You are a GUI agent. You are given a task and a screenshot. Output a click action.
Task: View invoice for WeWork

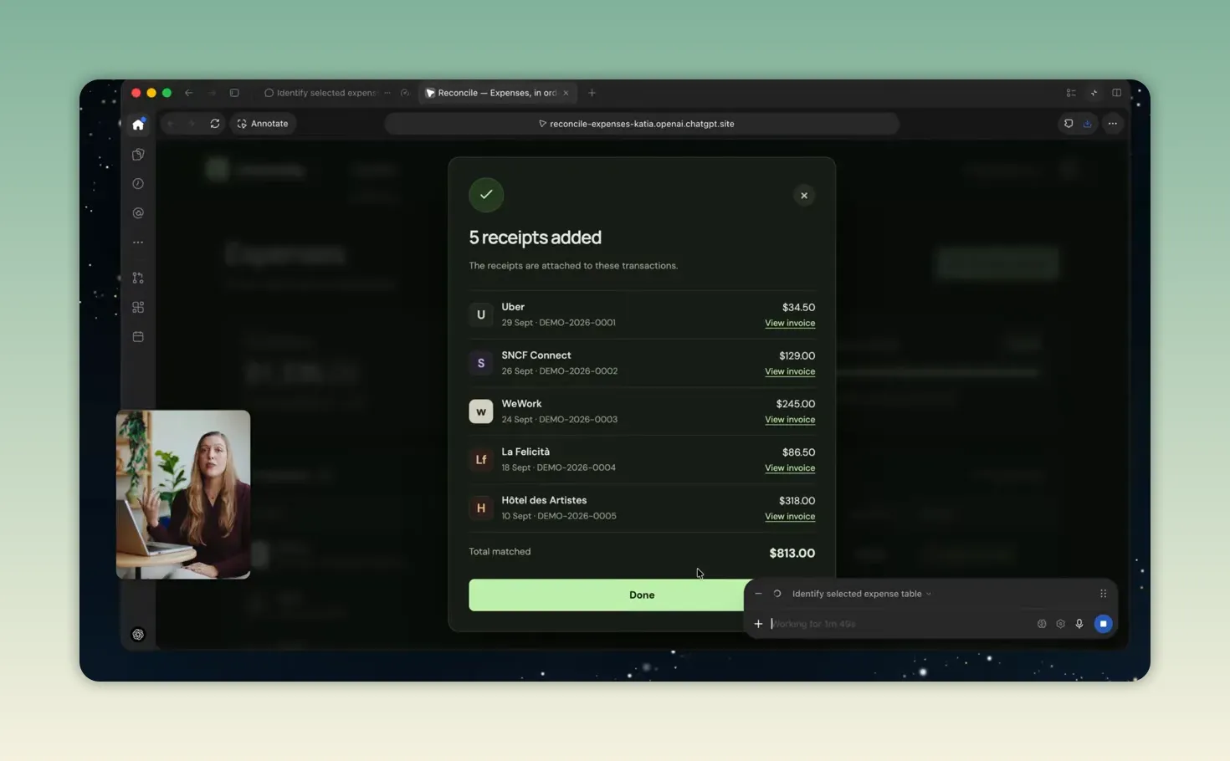tap(790, 420)
